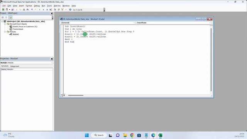Switch to Excel from the taskbar
This screenshot has width=247, height=139.
point(161,135)
